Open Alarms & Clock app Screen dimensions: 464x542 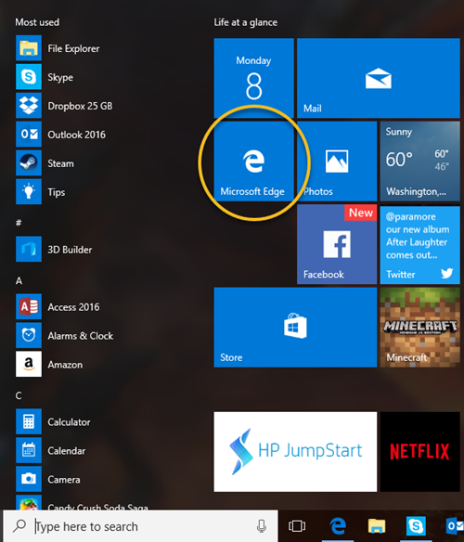click(65, 335)
